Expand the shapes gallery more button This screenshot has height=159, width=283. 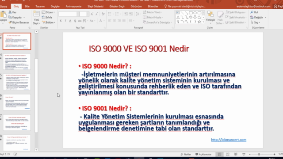pos(203,22)
